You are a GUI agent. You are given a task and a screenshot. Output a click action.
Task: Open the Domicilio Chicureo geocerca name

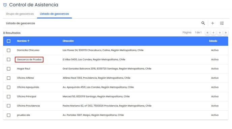pyautogui.click(x=28, y=50)
